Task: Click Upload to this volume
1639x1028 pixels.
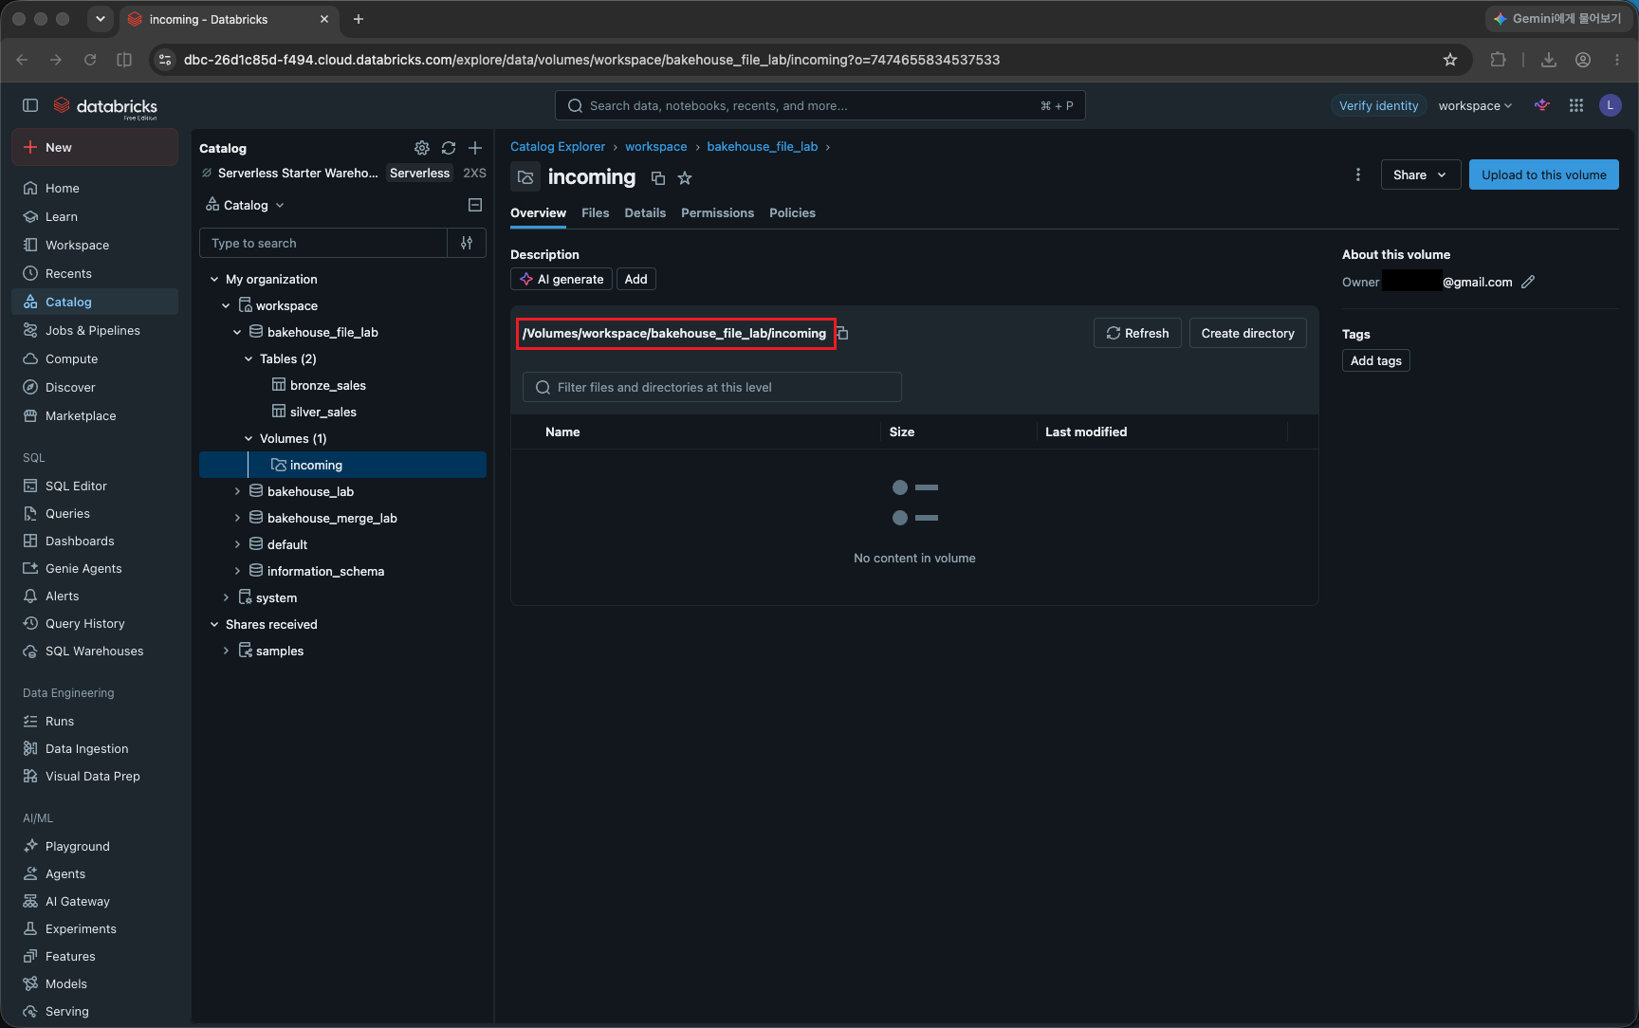Action: [1543, 174]
